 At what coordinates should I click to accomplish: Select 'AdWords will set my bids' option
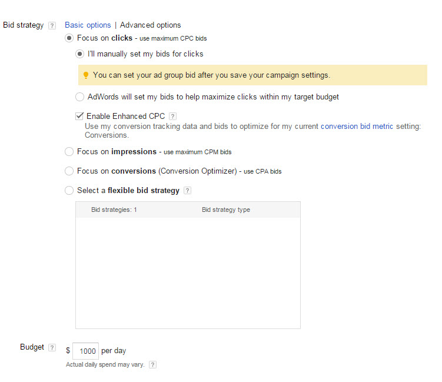click(80, 97)
